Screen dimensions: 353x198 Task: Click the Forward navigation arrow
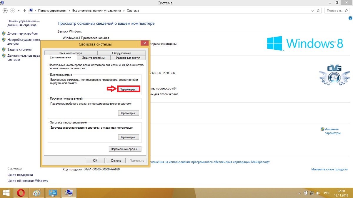coord(12,10)
